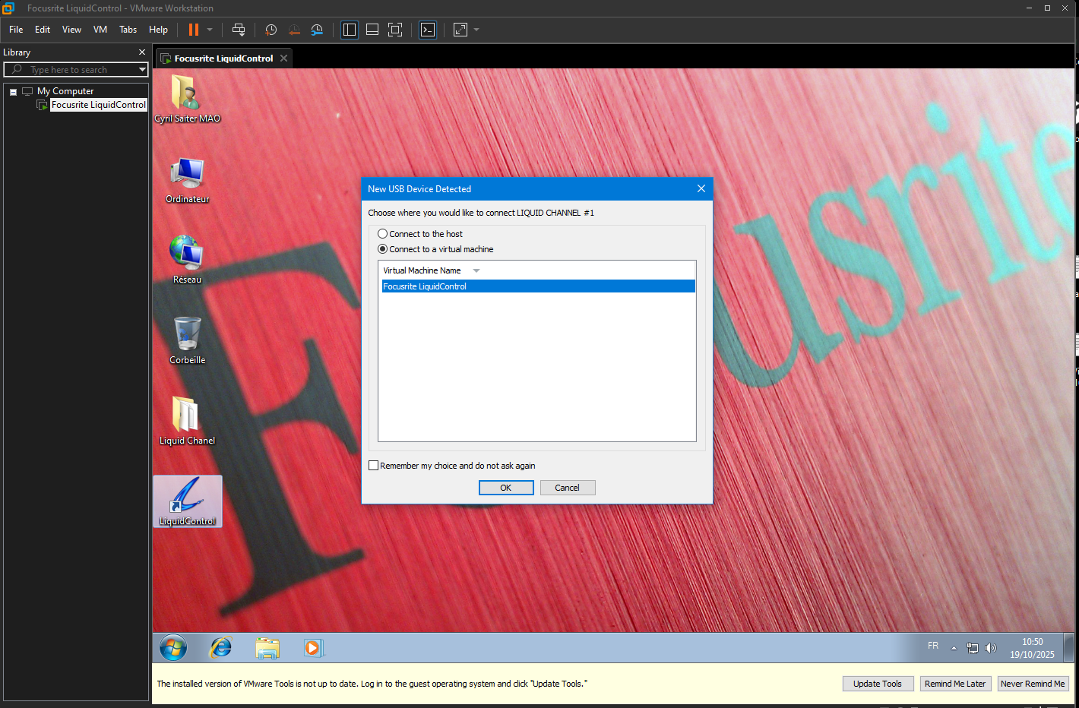
Task: Close the Focusrite LiquidControl tab
Action: coord(284,58)
